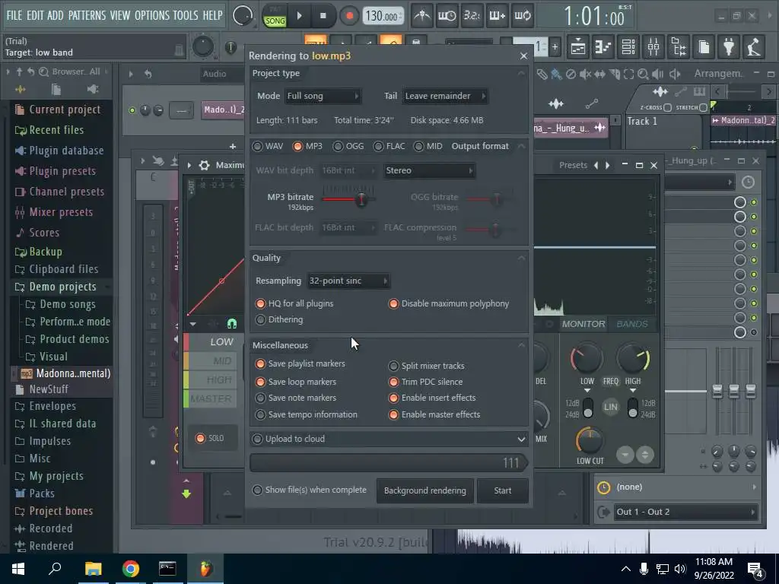
Task: Click the Background rendering button
Action: pos(424,490)
